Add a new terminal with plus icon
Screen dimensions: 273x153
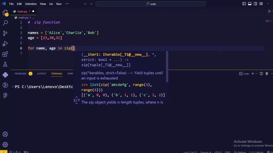click(253, 74)
